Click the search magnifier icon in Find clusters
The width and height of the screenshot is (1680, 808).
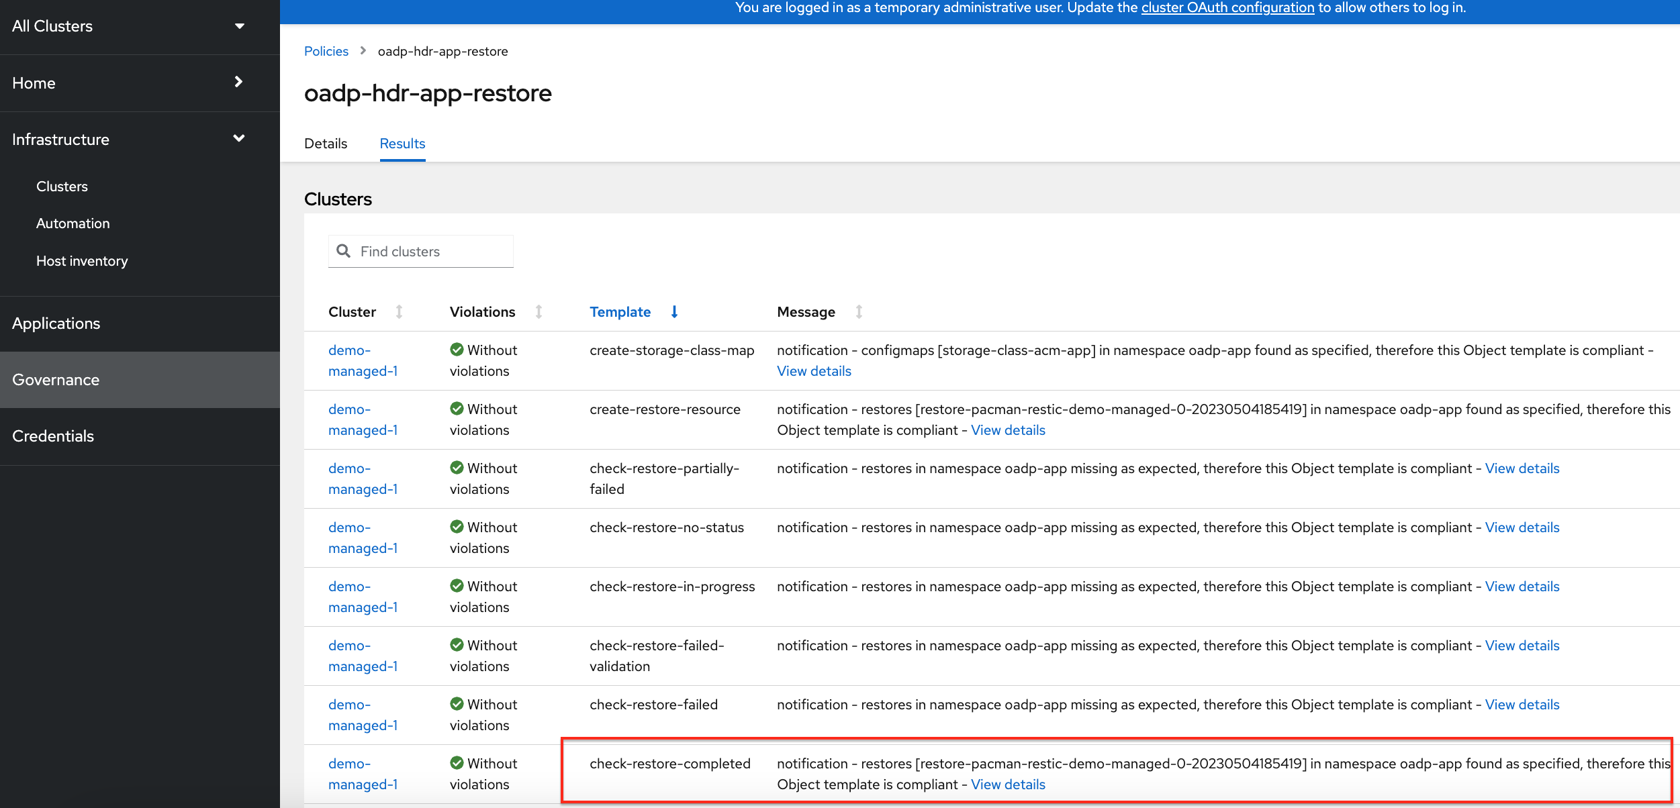(343, 251)
